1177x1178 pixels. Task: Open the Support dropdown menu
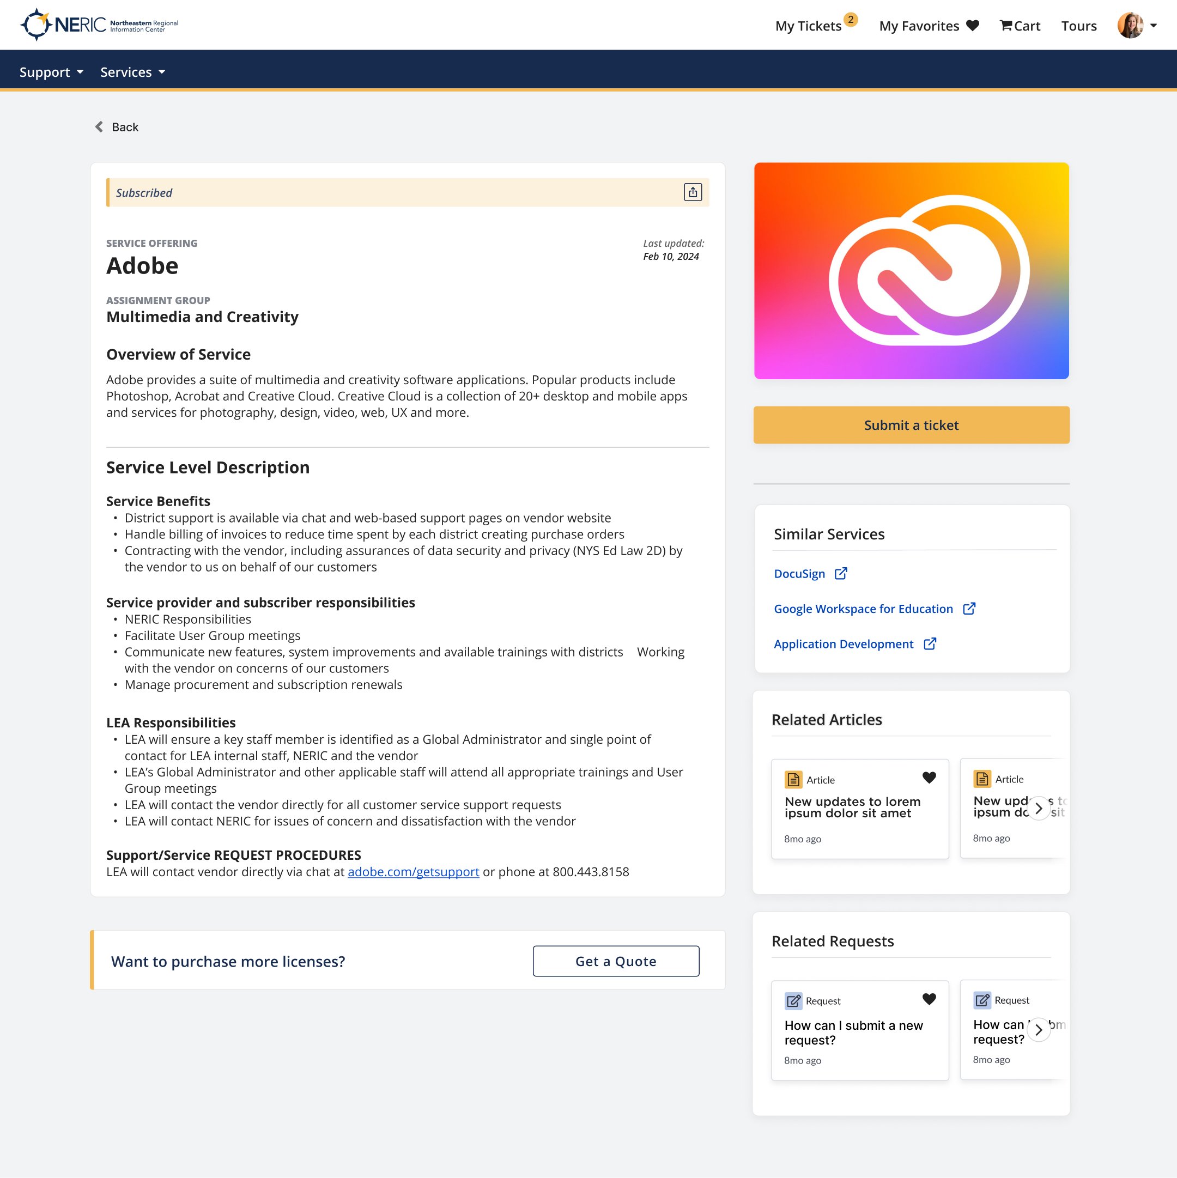[x=51, y=72]
